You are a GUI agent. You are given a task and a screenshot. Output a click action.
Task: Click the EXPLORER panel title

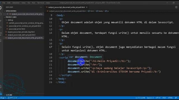tap(9, 7)
